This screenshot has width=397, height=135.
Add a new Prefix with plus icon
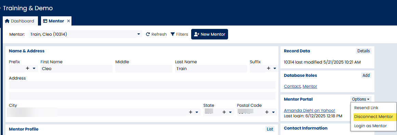pos(28,68)
